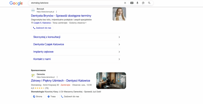
Task: Expand the 'Godziny otwarcia' opening hours dropdown
Action: pos(78,23)
